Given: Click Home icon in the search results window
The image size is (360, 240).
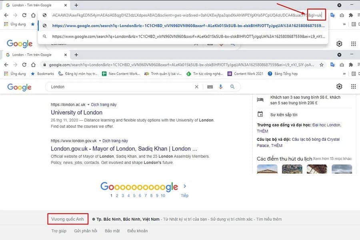Looking at the screenshot, I should pos(33,65).
